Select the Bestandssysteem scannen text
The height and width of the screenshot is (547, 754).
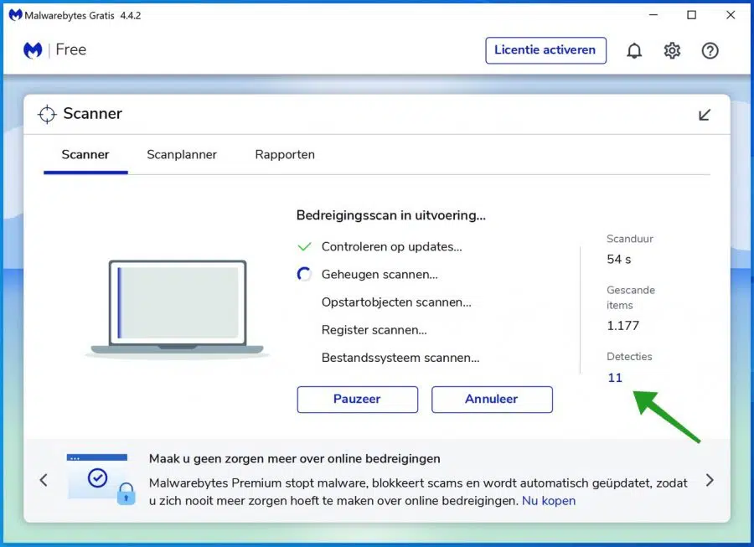coord(400,358)
